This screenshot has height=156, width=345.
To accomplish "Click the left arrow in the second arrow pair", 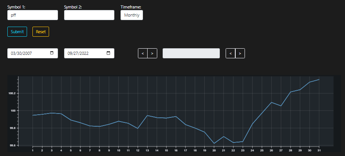I will click(x=231, y=53).
